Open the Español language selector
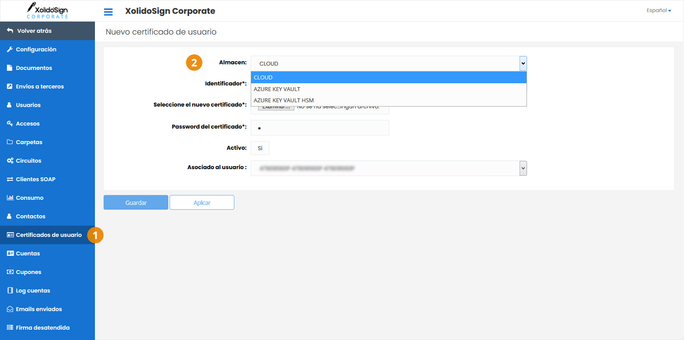The image size is (684, 340). tap(658, 10)
